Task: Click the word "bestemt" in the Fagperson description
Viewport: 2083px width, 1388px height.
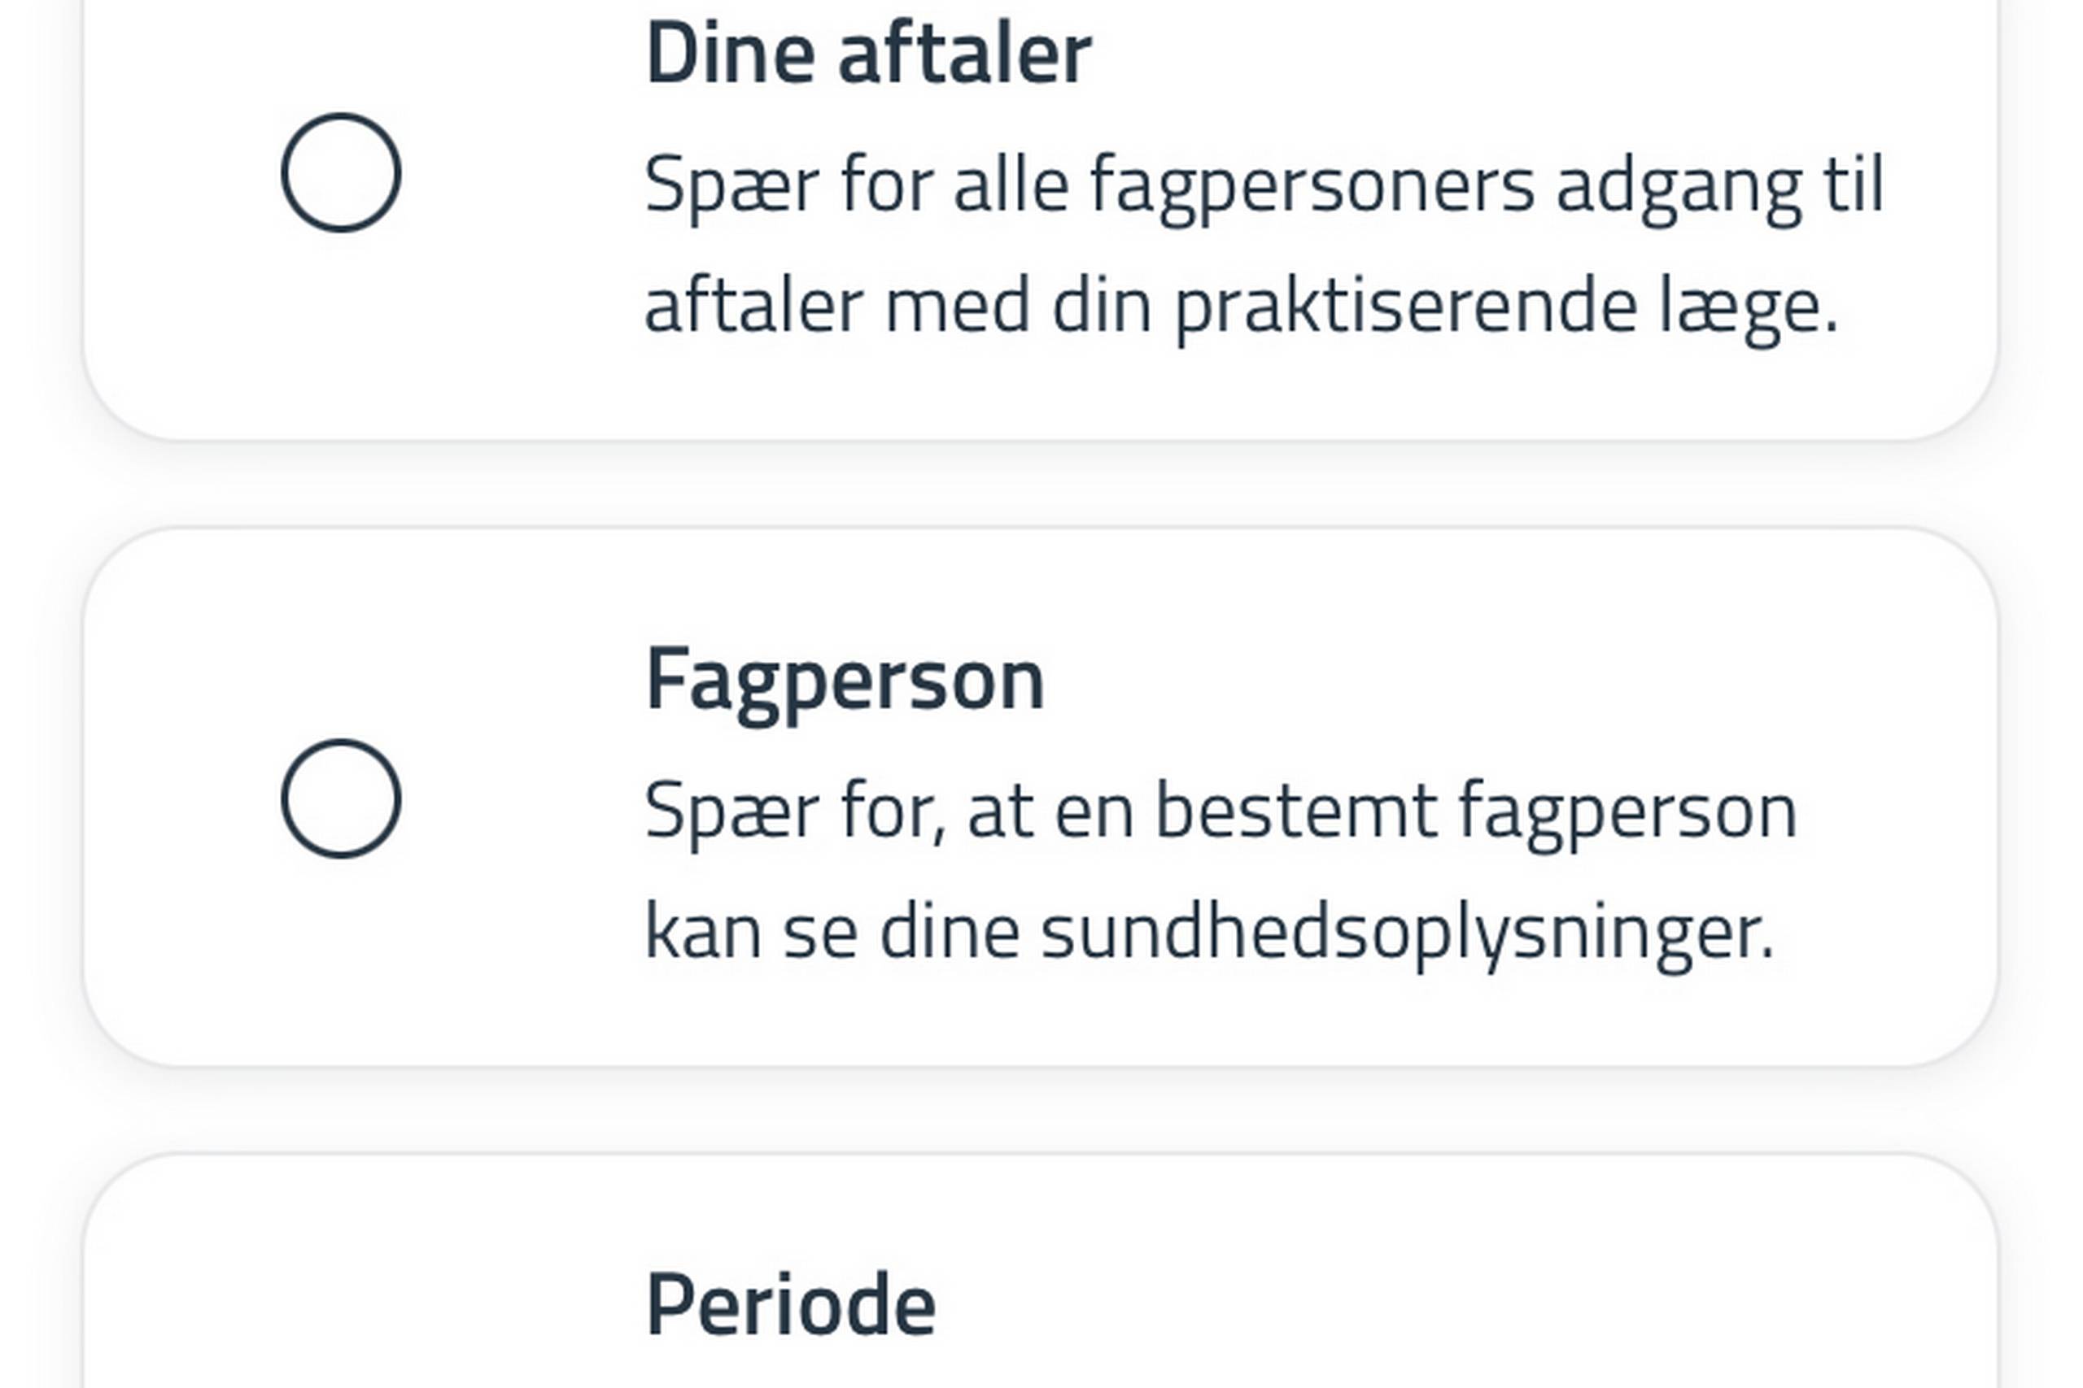Action: coord(1296,811)
